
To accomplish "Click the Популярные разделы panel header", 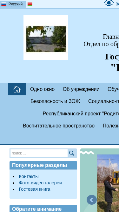I will (x=43, y=165).
